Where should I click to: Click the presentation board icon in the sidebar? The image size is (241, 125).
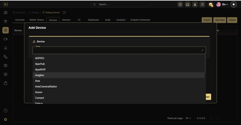click(x=5, y=12)
